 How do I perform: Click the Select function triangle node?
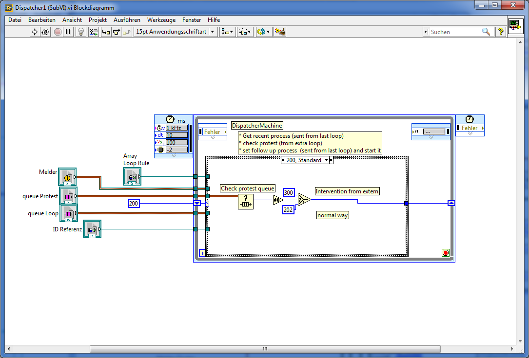pyautogui.click(x=304, y=200)
